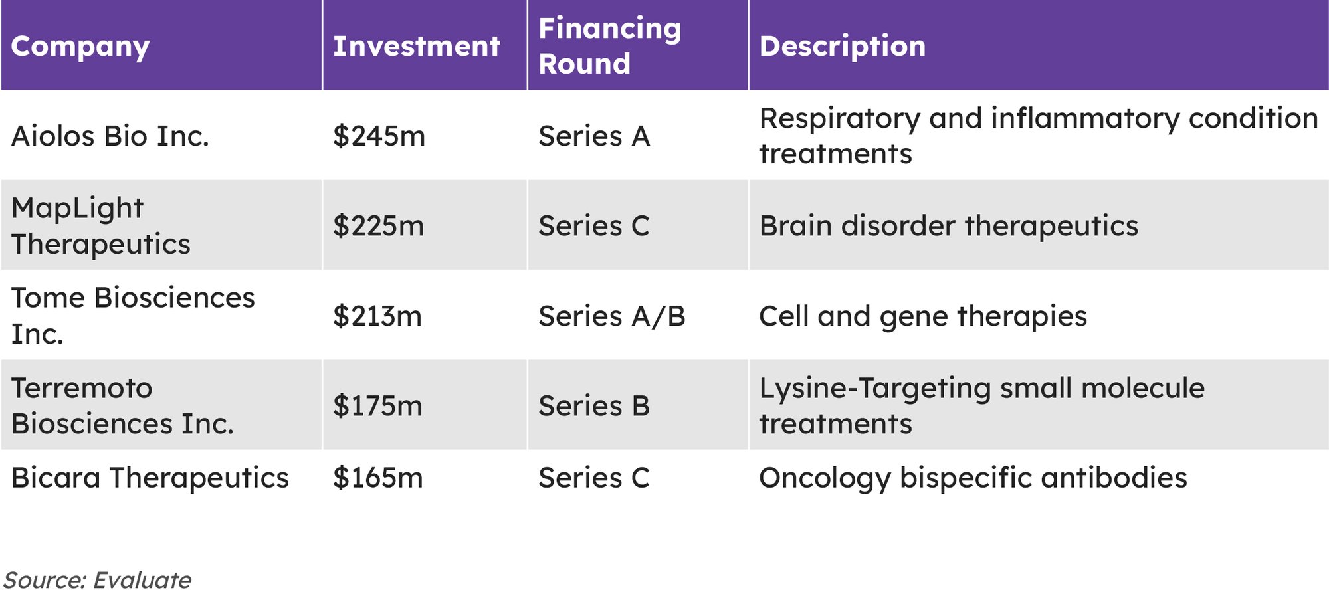The width and height of the screenshot is (1329, 594).
Task: Click the $175m investment amount
Action: (x=377, y=406)
